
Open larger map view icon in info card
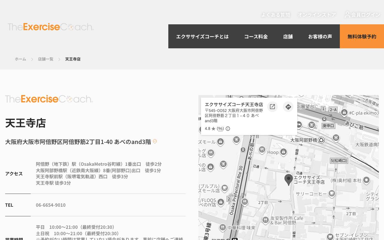(x=272, y=107)
